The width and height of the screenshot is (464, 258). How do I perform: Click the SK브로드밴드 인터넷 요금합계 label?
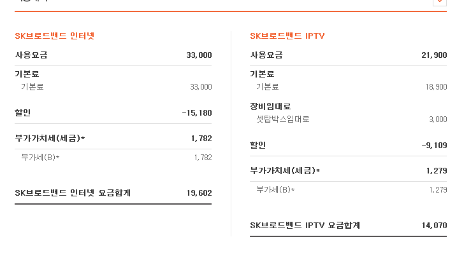click(73, 193)
